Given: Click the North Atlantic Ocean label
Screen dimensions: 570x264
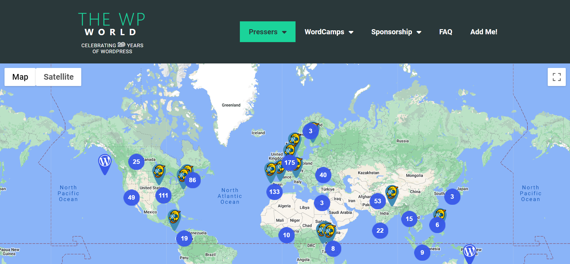Looking at the screenshot, I should pyautogui.click(x=230, y=196).
